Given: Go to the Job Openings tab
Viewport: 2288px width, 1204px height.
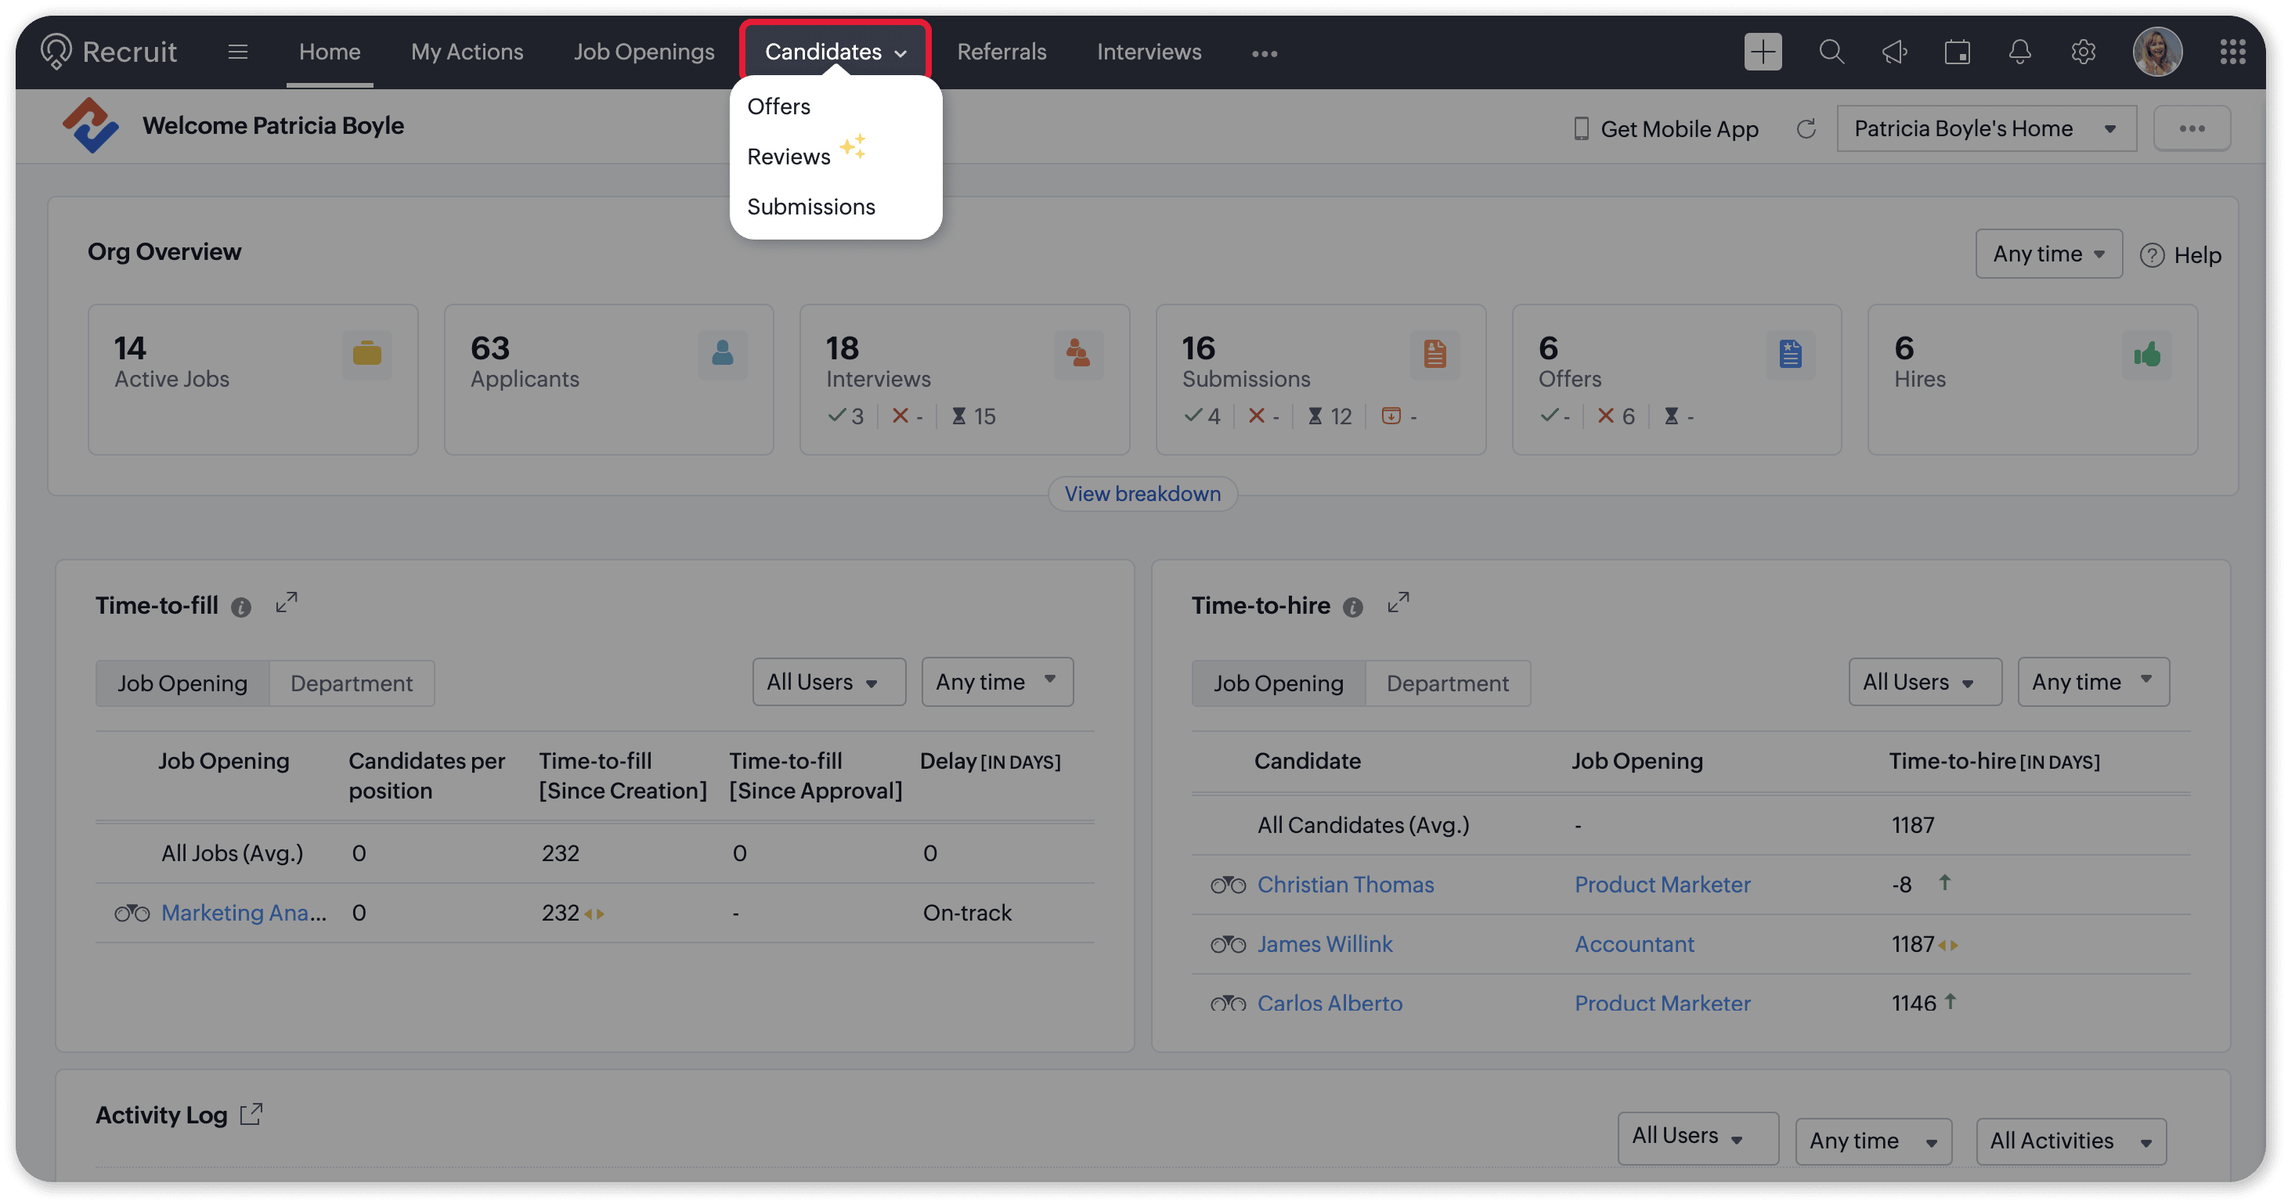Looking at the screenshot, I should pyautogui.click(x=643, y=52).
